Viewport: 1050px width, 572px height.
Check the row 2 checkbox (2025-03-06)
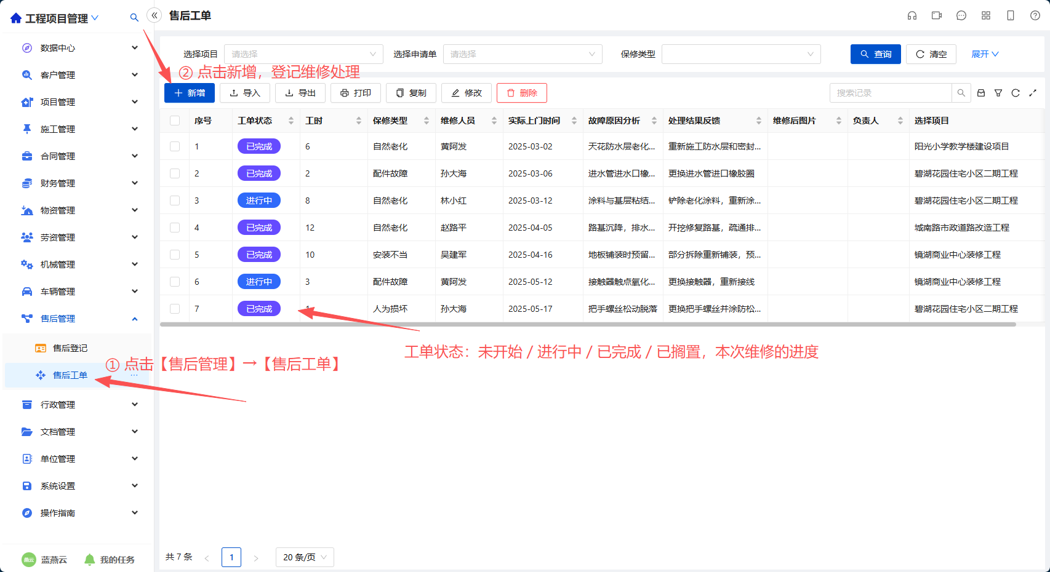point(175,173)
